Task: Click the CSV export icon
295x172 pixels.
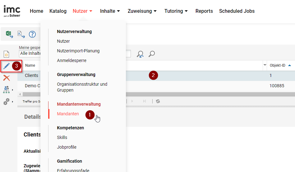Action: point(21,34)
